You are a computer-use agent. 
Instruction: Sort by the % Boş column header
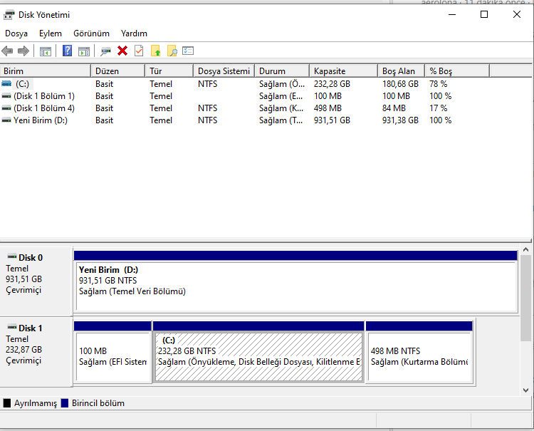coord(457,71)
